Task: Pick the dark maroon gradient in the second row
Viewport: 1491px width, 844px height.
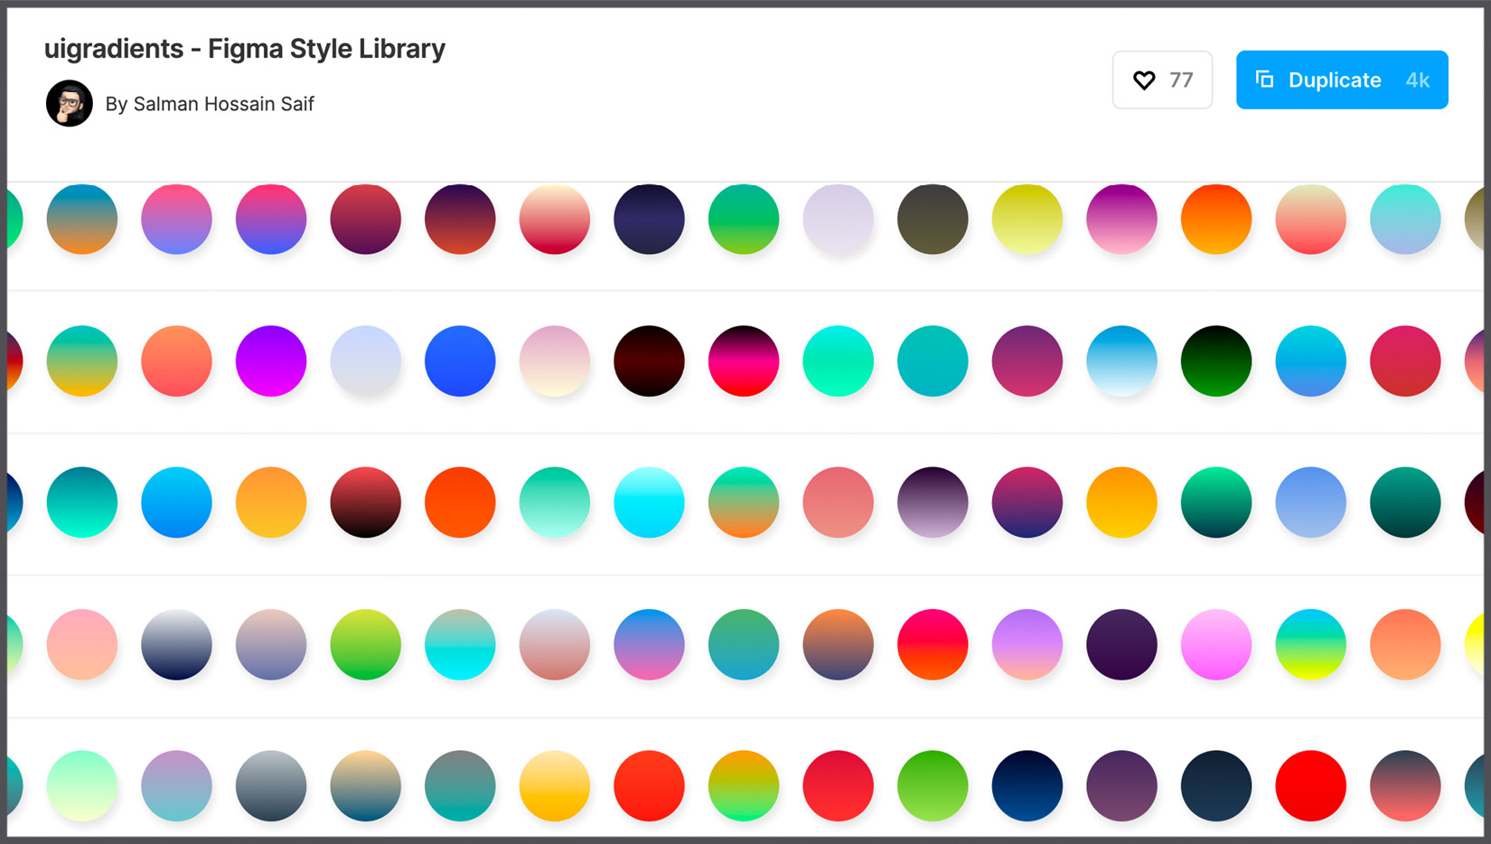Action: [x=649, y=361]
